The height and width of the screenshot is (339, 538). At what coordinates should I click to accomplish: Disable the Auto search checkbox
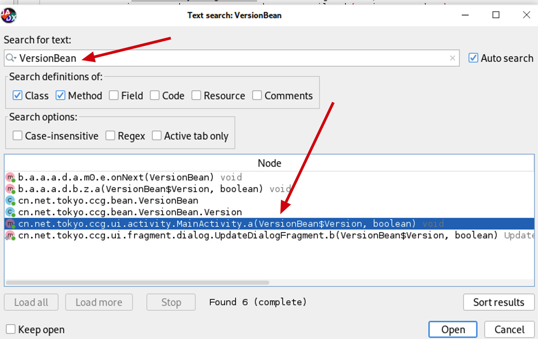tap(473, 58)
